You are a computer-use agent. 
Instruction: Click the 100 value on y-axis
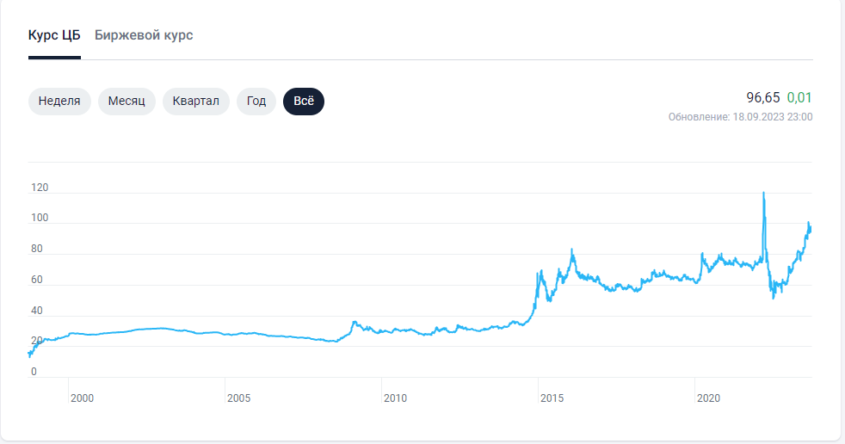tap(40, 219)
